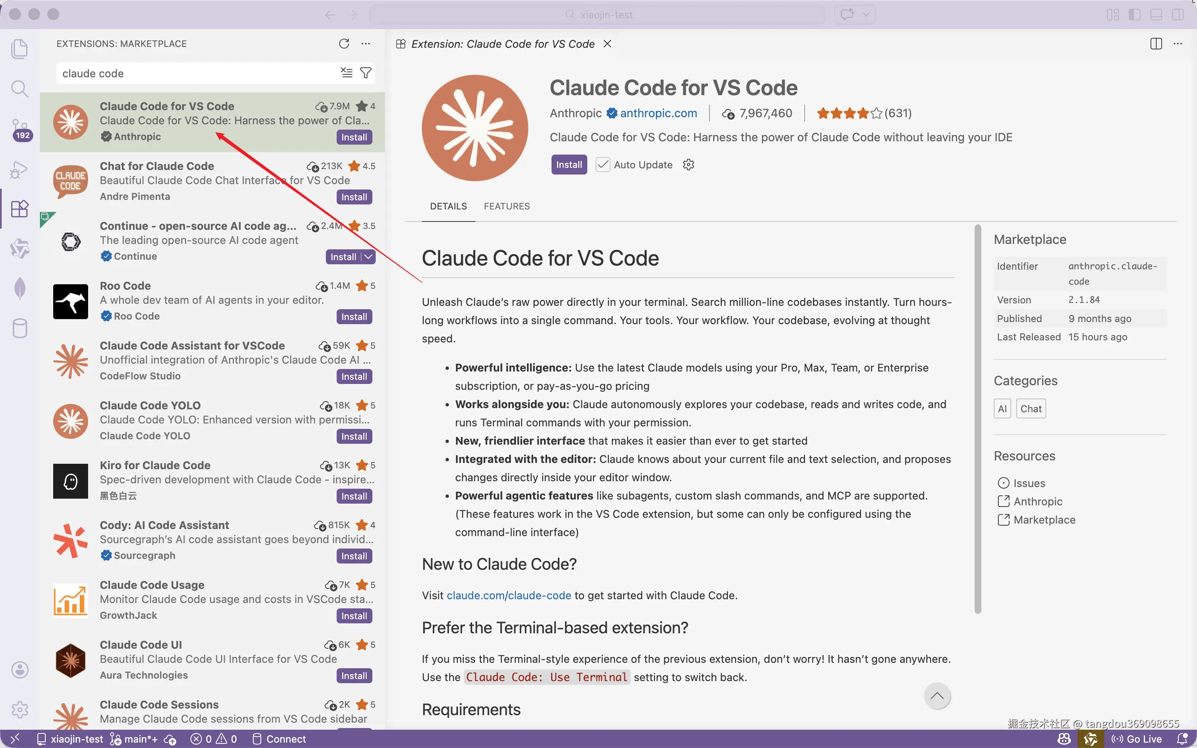Open the claude.com/claude-code link
The height and width of the screenshot is (748, 1197).
click(508, 595)
